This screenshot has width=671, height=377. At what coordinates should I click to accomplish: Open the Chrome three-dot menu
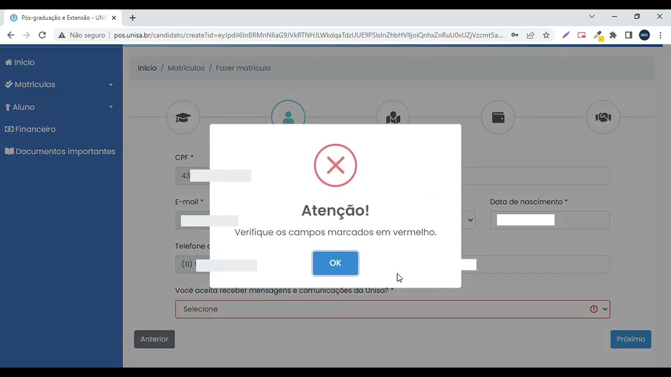(660, 35)
